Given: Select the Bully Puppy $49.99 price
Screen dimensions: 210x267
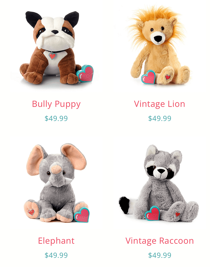Looking at the screenshot, I should coord(56,118).
